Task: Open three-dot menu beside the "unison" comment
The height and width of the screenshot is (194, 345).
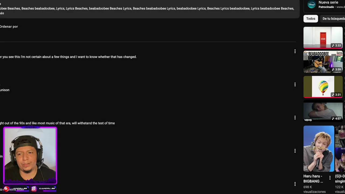Action: pos(295,84)
